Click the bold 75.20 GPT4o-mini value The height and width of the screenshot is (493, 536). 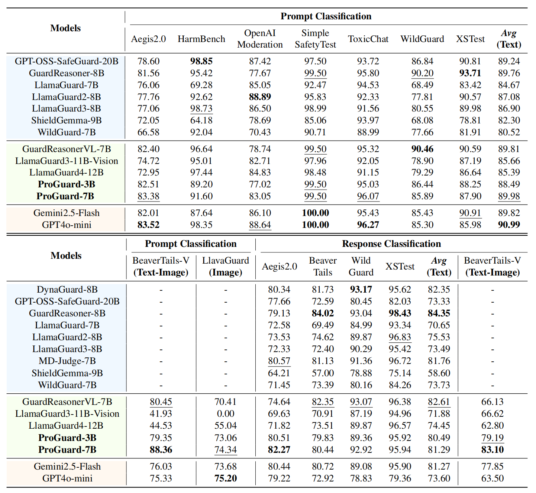pyautogui.click(x=225, y=478)
